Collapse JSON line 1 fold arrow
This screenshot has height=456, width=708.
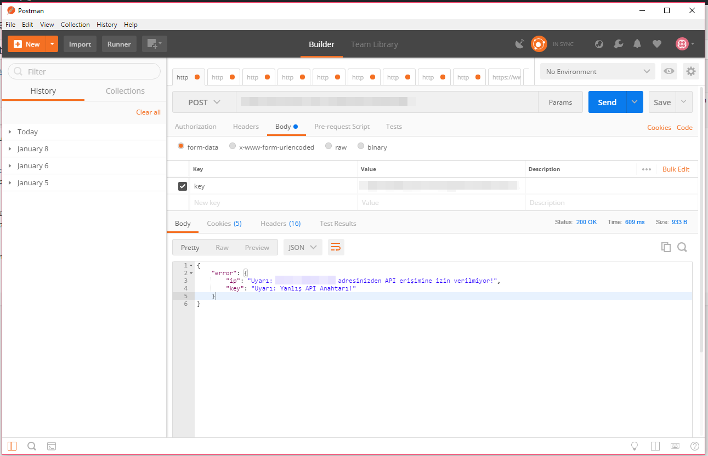191,265
